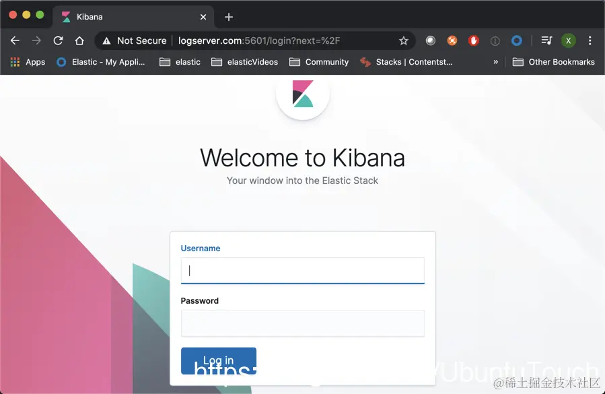Click the dimmed gray extension icon

(x=495, y=40)
